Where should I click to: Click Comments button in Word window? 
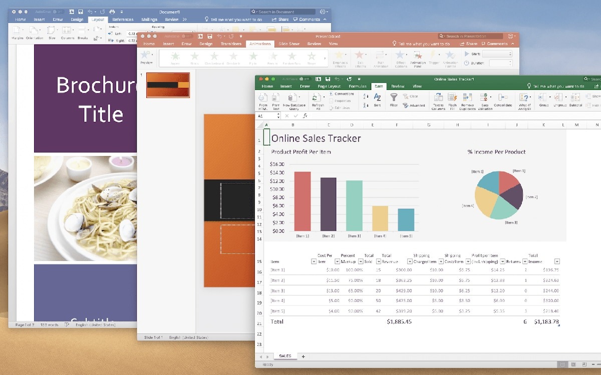(307, 19)
